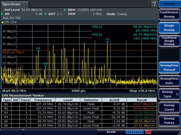This screenshot has height=135, width=181.
Task: Switch to Sweeptime Manual
Action: [x=169, y=68]
